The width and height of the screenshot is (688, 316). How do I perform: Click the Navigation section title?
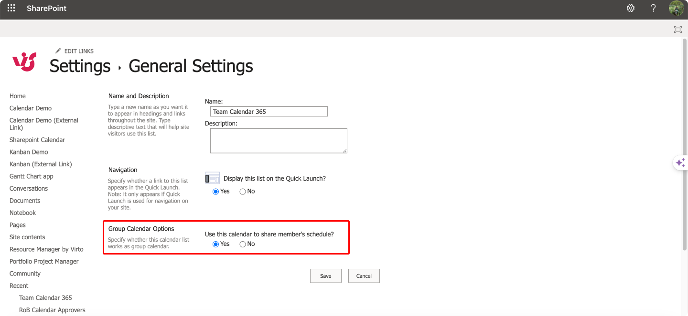pyautogui.click(x=123, y=170)
